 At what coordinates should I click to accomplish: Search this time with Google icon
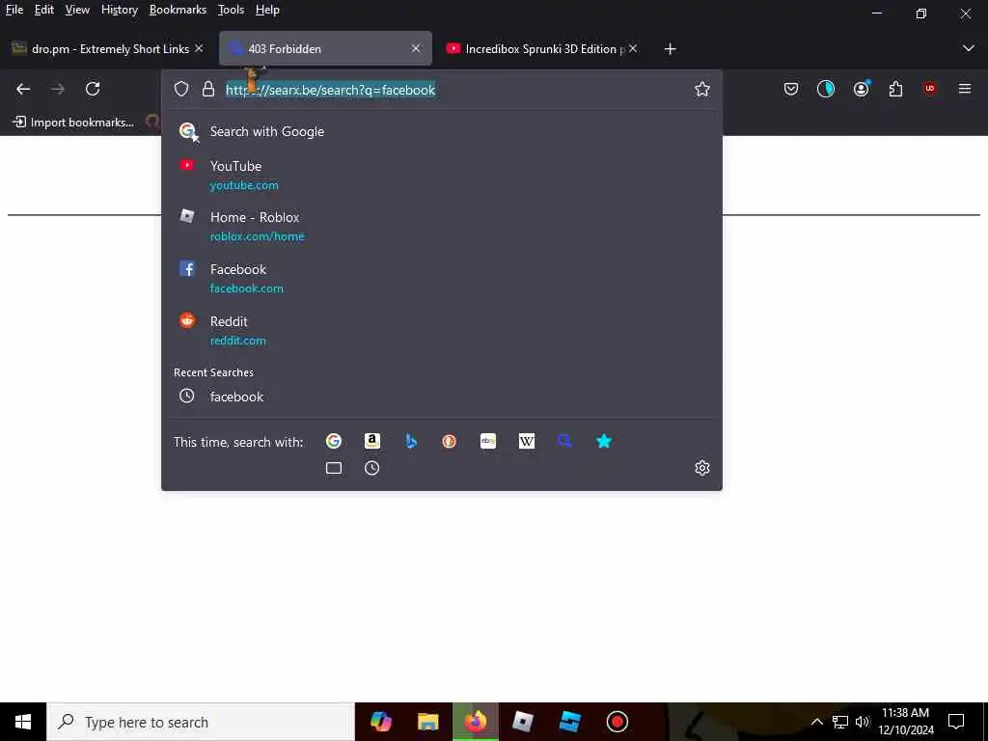[x=333, y=441]
